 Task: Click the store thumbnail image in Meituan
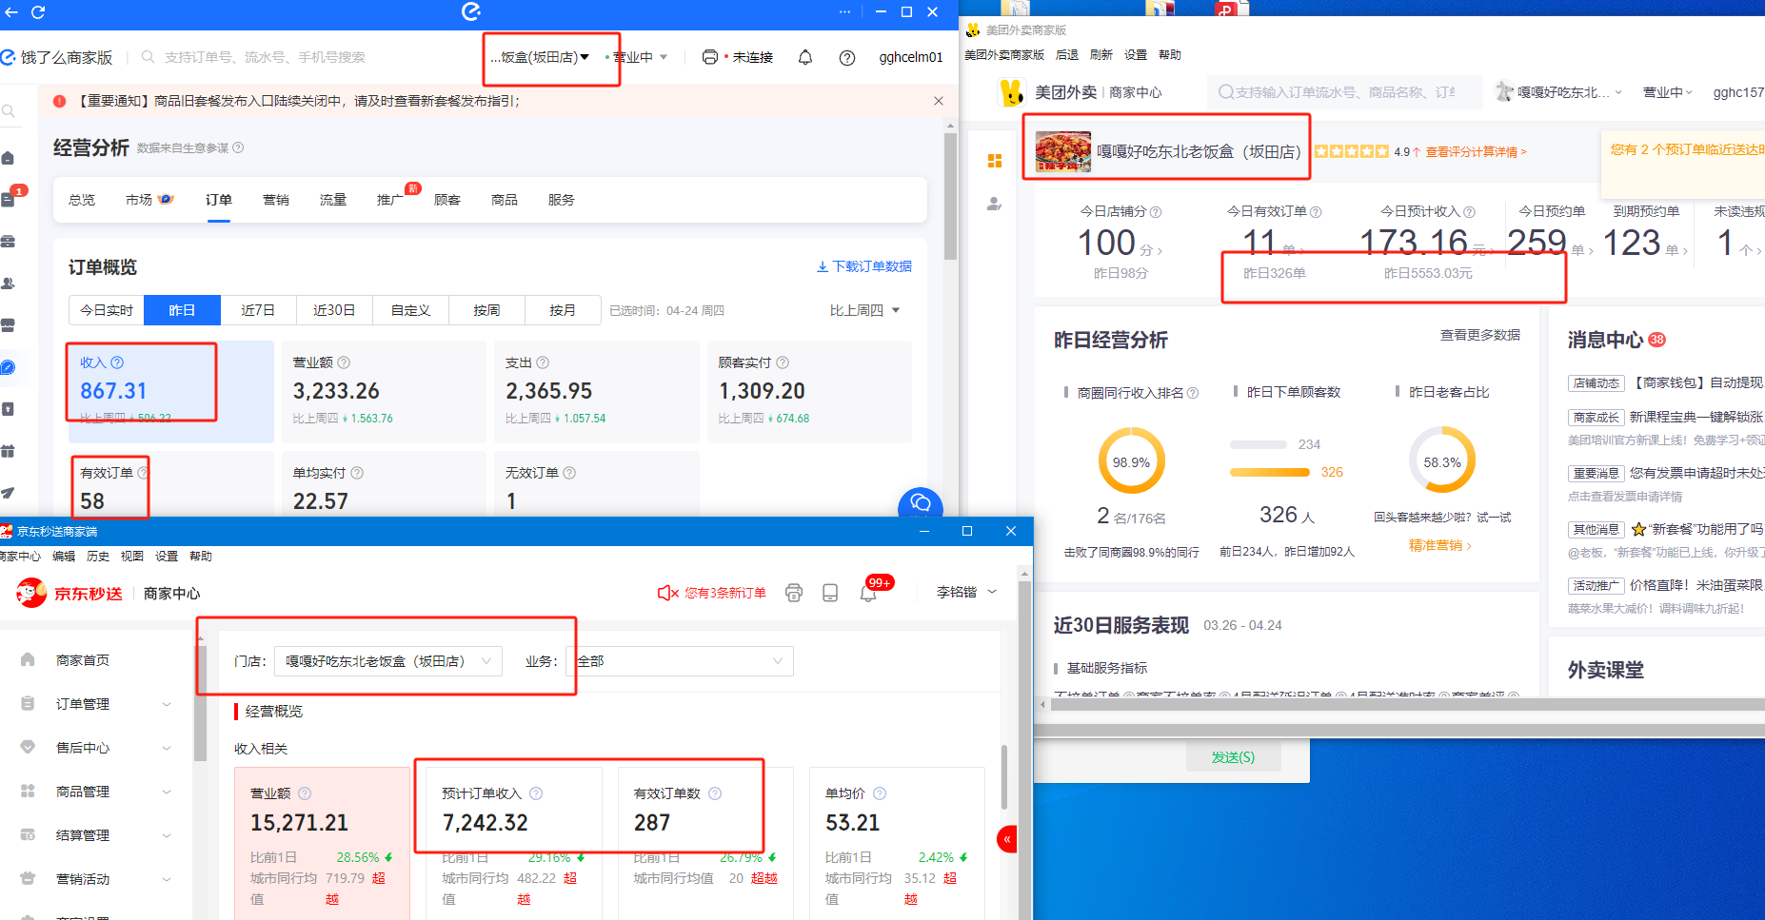point(1063,151)
